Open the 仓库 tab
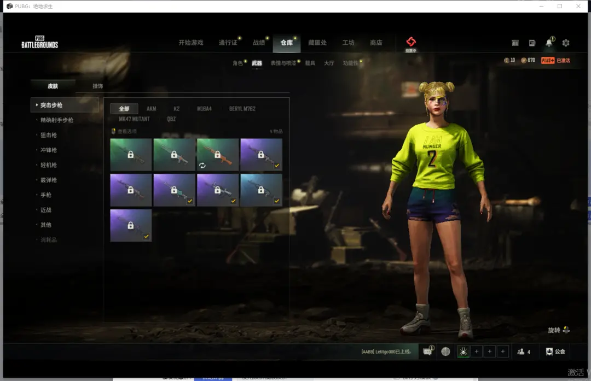Screen dimensions: 591x381 pyautogui.click(x=286, y=43)
